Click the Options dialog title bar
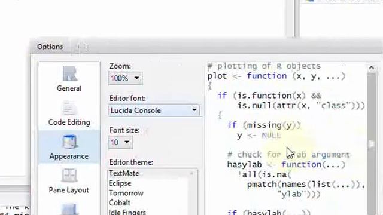383x215 pixels. click(x=206, y=47)
